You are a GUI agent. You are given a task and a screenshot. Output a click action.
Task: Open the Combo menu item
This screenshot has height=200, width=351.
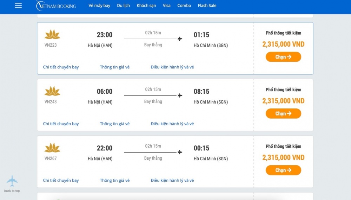(x=184, y=6)
